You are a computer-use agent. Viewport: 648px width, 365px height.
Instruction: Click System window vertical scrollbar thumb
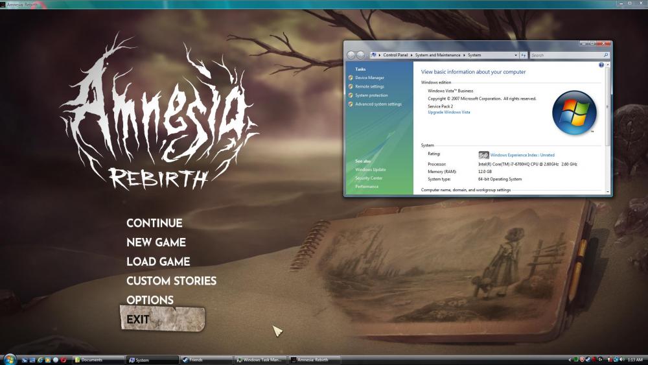[x=608, y=107]
